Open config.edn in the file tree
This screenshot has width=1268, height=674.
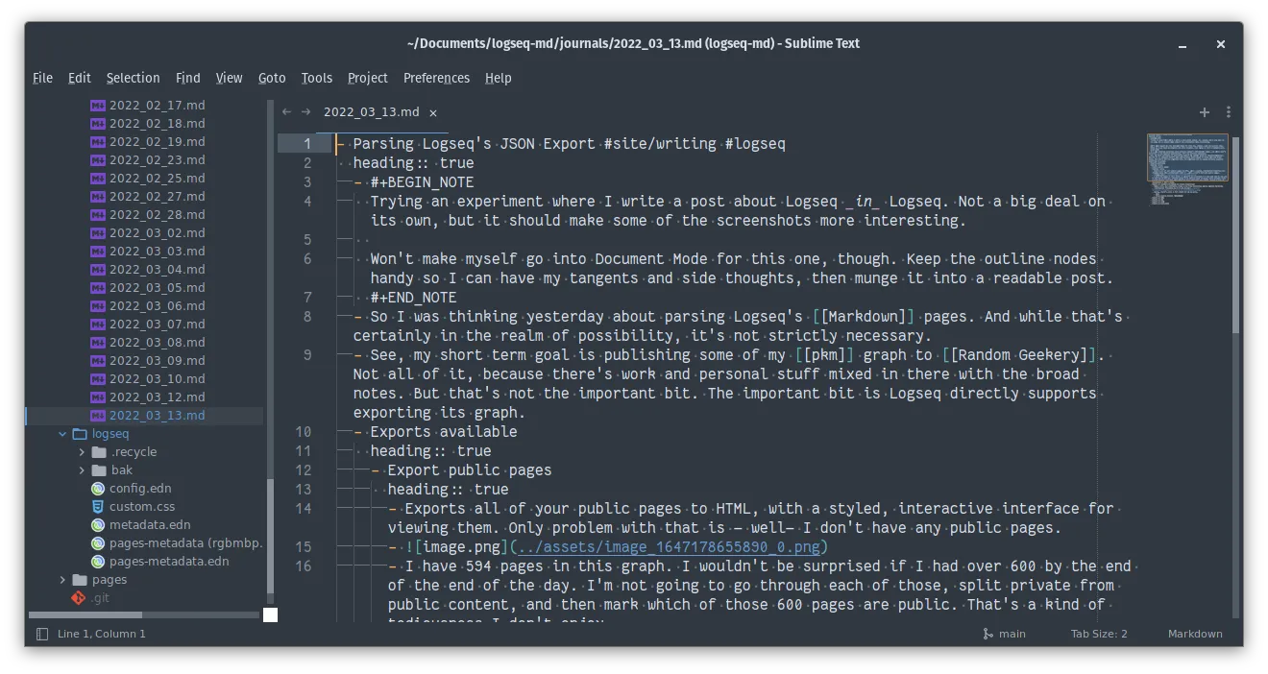(x=139, y=488)
